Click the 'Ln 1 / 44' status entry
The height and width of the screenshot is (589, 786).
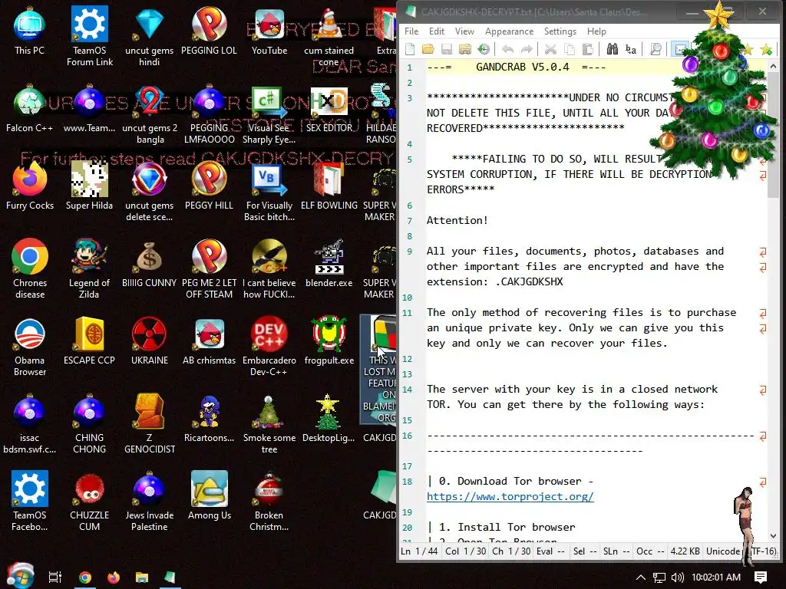419,551
